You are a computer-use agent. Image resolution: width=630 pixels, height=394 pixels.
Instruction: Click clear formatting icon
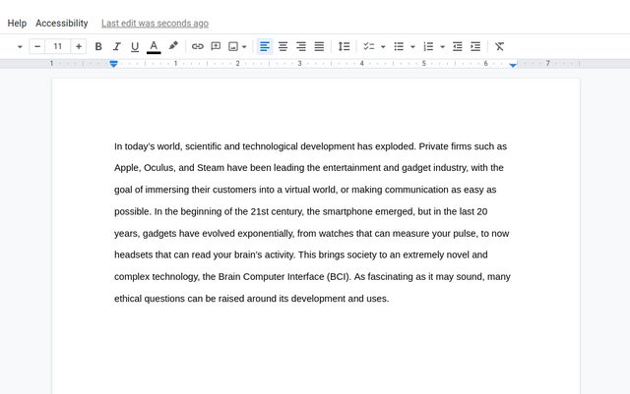[x=499, y=46]
